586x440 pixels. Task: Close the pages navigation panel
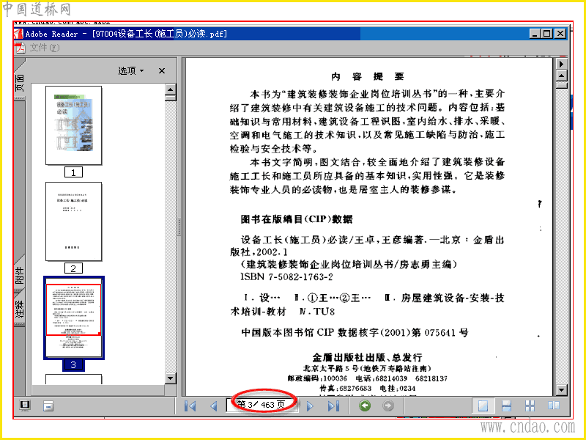click(x=161, y=70)
